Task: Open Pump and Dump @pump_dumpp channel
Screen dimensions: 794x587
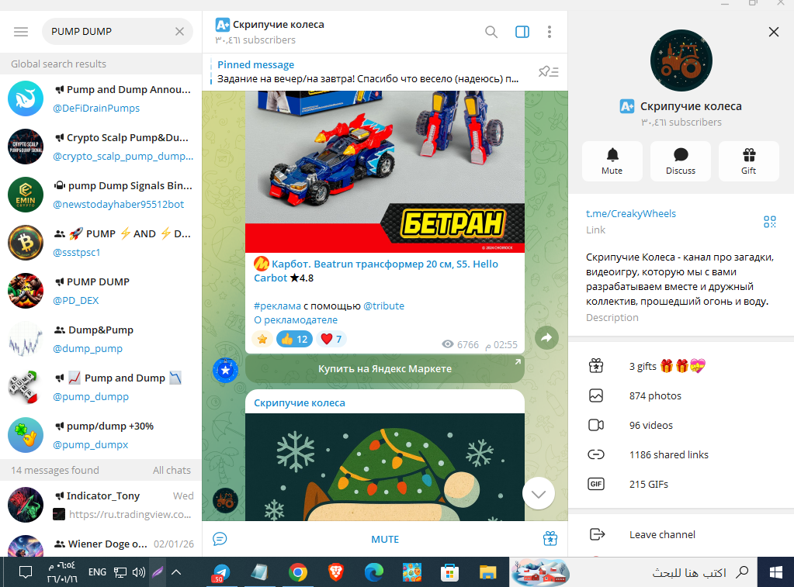Action: (x=101, y=387)
